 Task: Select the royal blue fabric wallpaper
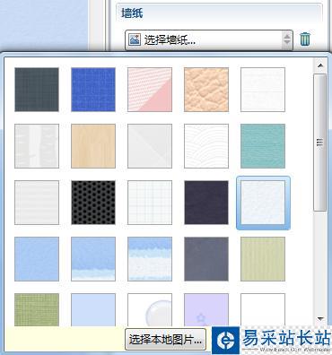[x=93, y=90]
